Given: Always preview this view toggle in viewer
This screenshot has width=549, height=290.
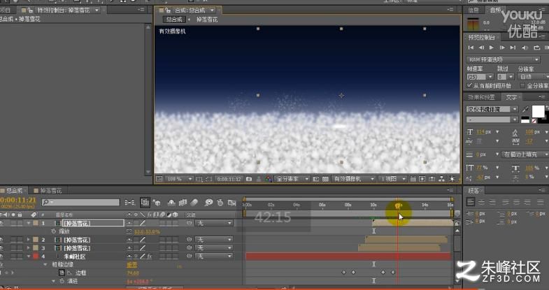Looking at the screenshot, I should coord(159,179).
